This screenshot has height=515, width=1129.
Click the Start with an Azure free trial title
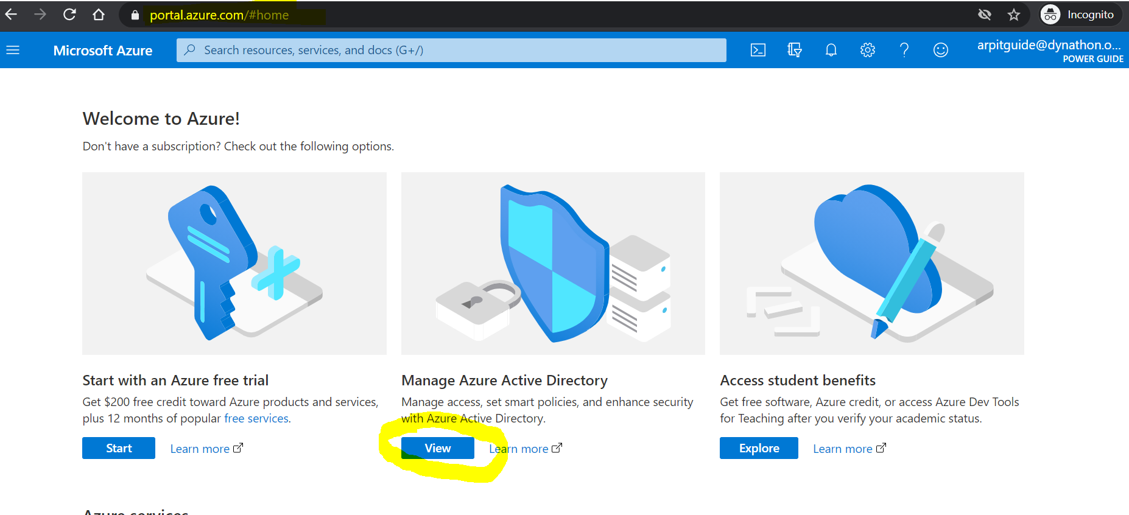pyautogui.click(x=175, y=380)
